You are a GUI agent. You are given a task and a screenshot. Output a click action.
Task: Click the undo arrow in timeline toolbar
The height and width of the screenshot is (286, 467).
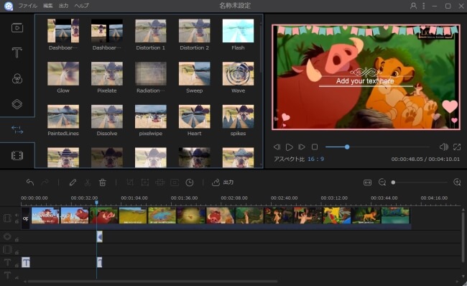pos(29,183)
